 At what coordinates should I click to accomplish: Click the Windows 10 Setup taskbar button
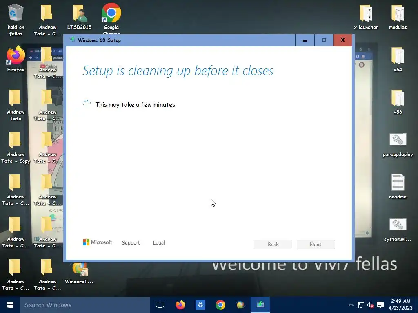coord(260,305)
